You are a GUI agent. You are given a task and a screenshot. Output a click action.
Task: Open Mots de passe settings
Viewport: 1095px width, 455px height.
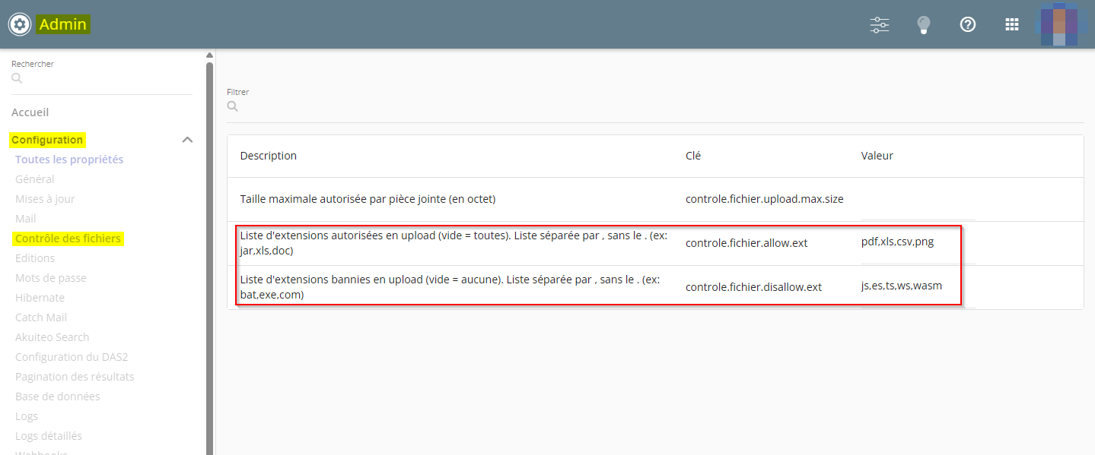(x=51, y=278)
